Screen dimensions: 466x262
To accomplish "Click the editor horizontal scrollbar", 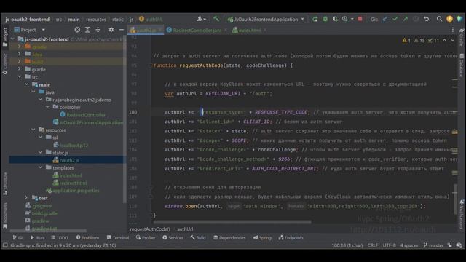I will (232, 222).
